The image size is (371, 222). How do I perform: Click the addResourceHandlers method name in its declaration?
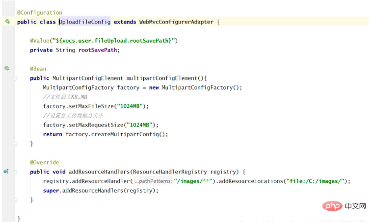(x=99, y=172)
